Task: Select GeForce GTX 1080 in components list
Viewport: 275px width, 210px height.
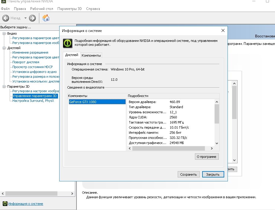Action: pyautogui.click(x=97, y=102)
